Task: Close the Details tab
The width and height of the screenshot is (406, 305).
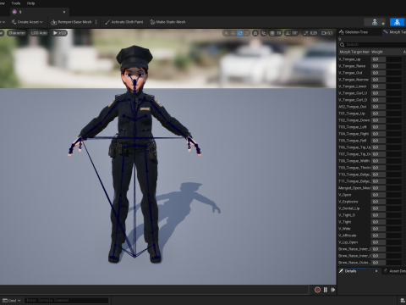Action: (376, 271)
